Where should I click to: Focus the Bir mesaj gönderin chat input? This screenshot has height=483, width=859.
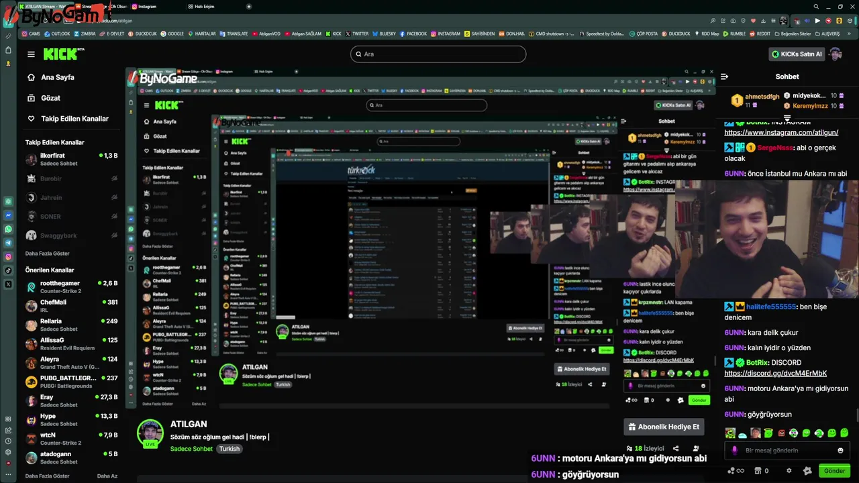pos(787,451)
